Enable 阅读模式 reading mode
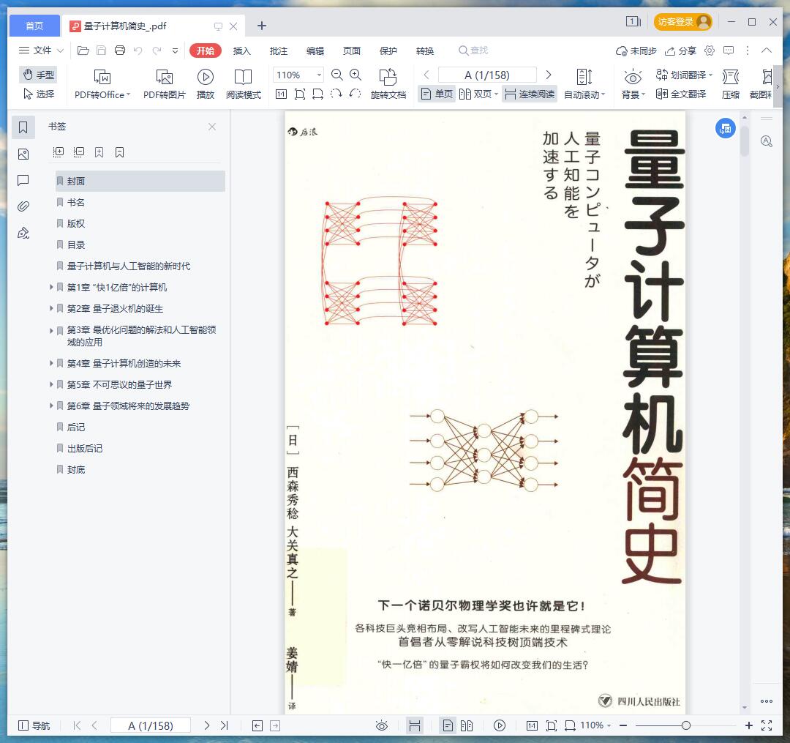790x743 pixels. (x=244, y=84)
